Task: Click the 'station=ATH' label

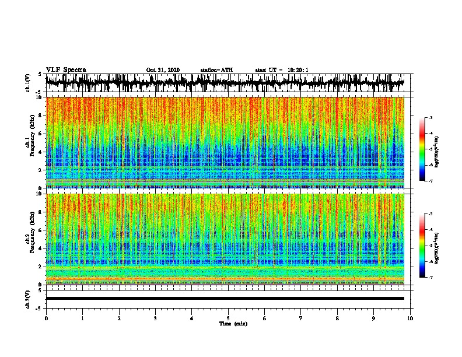Action: [216, 70]
